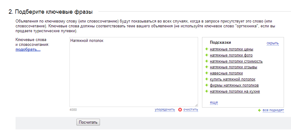Add навесные потолки using green arrow
The height and width of the screenshot is (130, 291).
click(207, 73)
